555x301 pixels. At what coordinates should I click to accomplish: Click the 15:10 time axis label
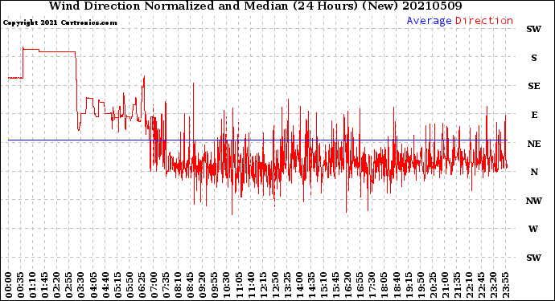click(323, 285)
